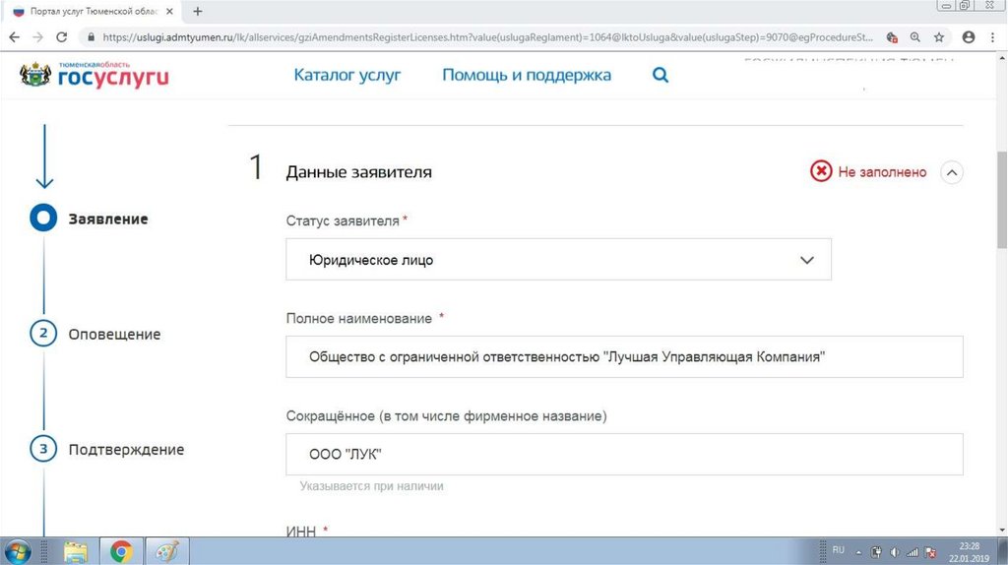Click the red Не заполнено error icon
This screenshot has width=1008, height=565.
(821, 171)
